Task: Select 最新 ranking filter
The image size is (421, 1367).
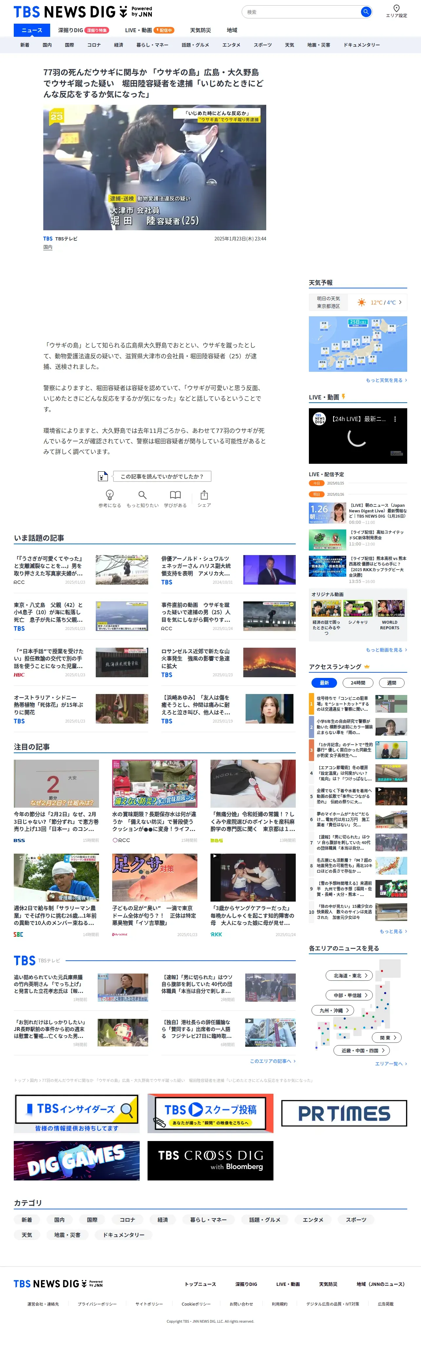Action: (324, 683)
